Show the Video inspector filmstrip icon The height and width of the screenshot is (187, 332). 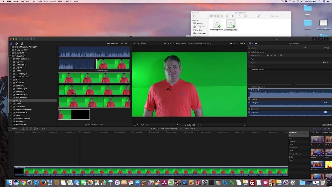click(x=250, y=43)
